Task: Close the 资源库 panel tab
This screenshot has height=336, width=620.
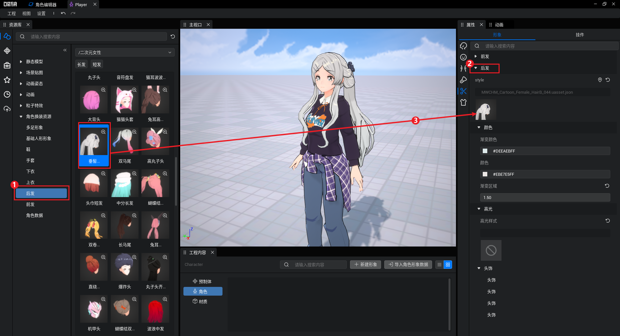Action: click(x=28, y=25)
